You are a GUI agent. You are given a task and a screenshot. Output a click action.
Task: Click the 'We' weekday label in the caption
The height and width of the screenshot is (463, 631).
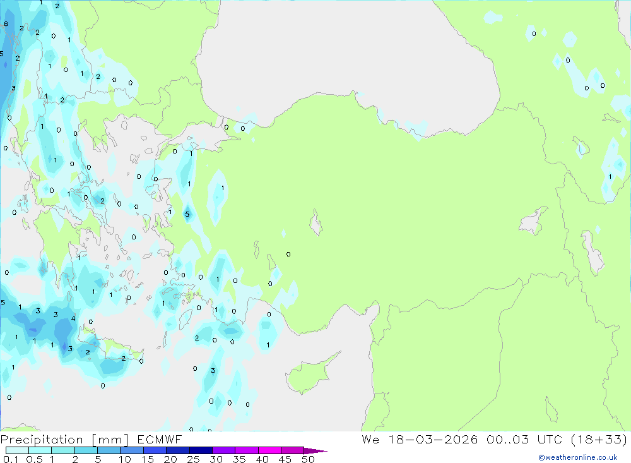click(x=370, y=439)
